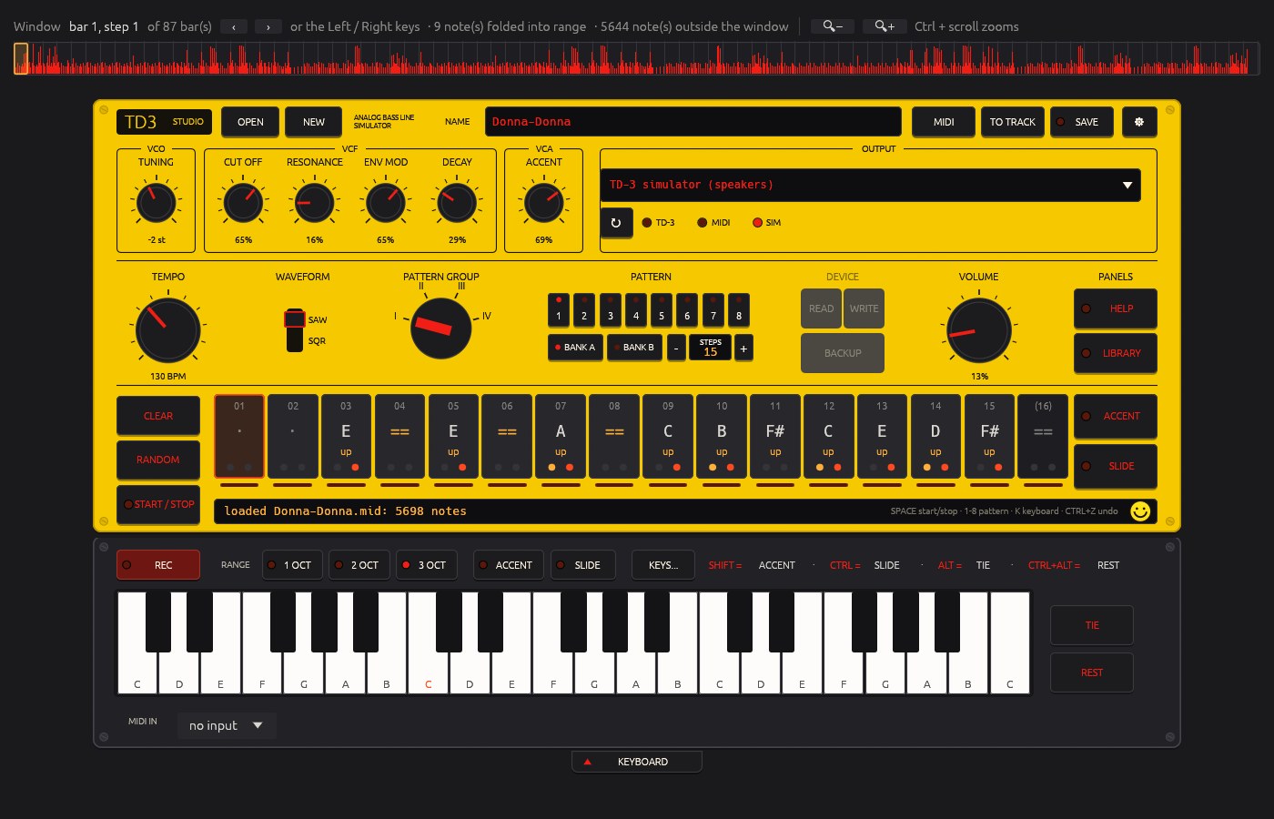Image resolution: width=1274 pixels, height=819 pixels.
Task: Select the SIM output radio
Action: pos(766,222)
